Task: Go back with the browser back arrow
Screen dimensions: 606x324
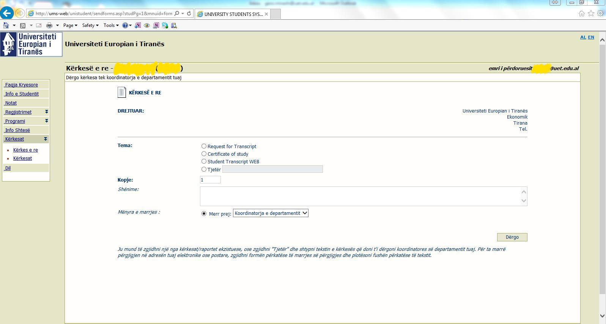Action: pos(6,13)
